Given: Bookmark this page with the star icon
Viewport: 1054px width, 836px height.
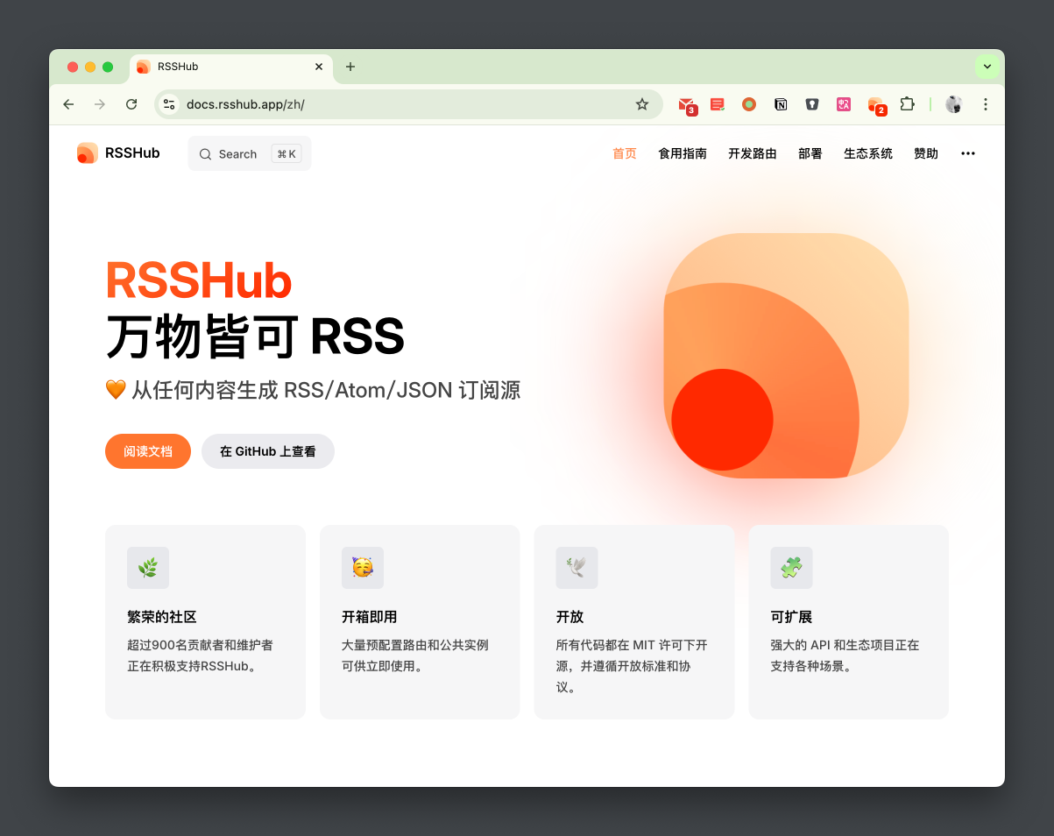Looking at the screenshot, I should tap(642, 104).
